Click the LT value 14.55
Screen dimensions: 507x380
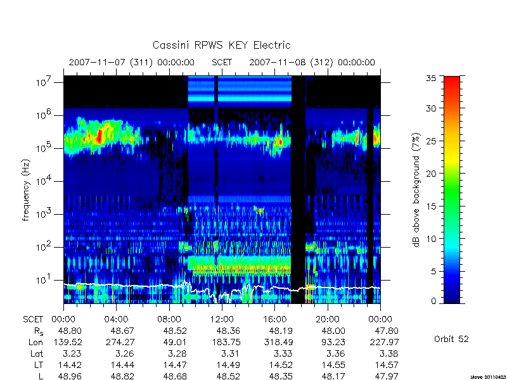coord(333,365)
